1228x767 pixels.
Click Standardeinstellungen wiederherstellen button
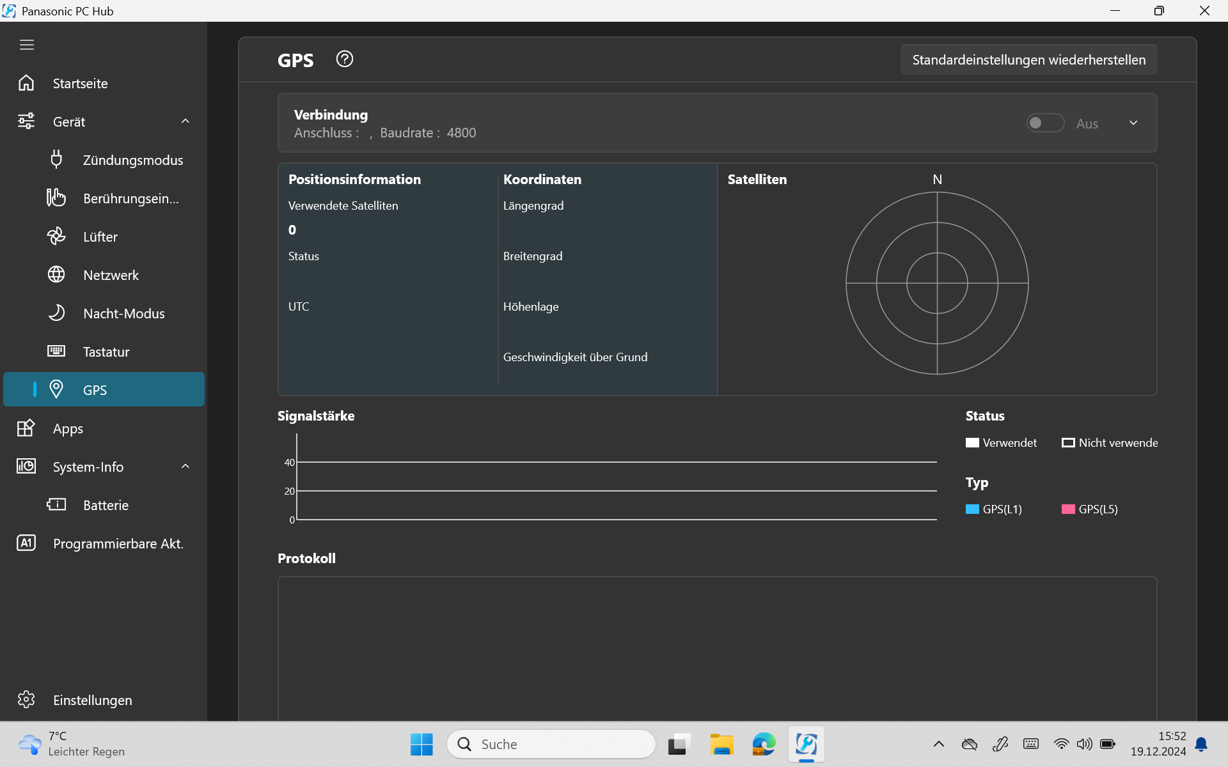click(x=1028, y=60)
